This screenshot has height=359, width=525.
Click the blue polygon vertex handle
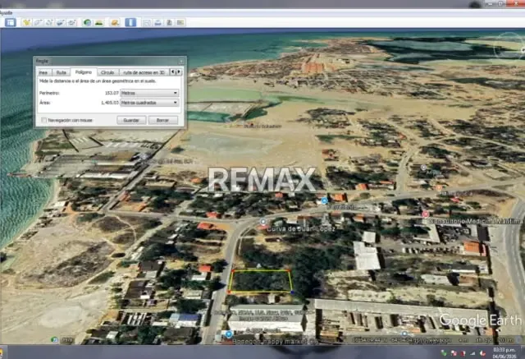[x=293, y=292]
